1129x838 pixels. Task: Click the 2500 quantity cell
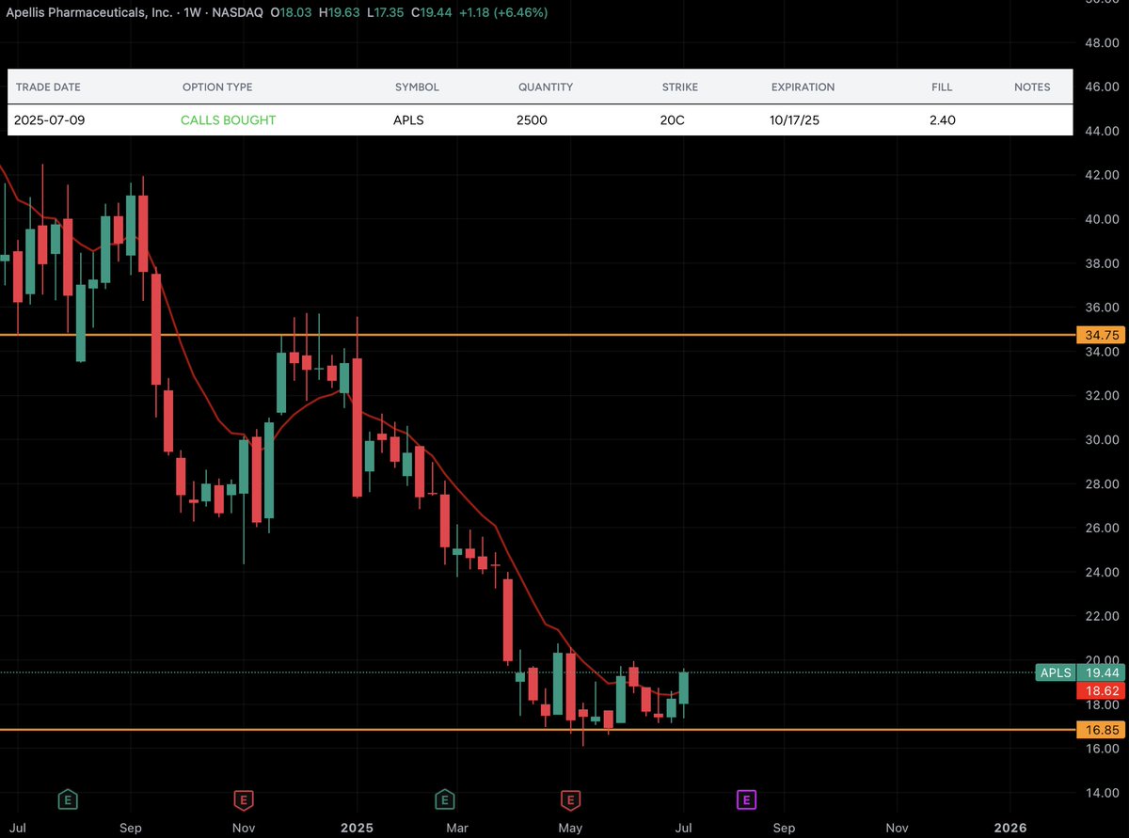(x=533, y=120)
